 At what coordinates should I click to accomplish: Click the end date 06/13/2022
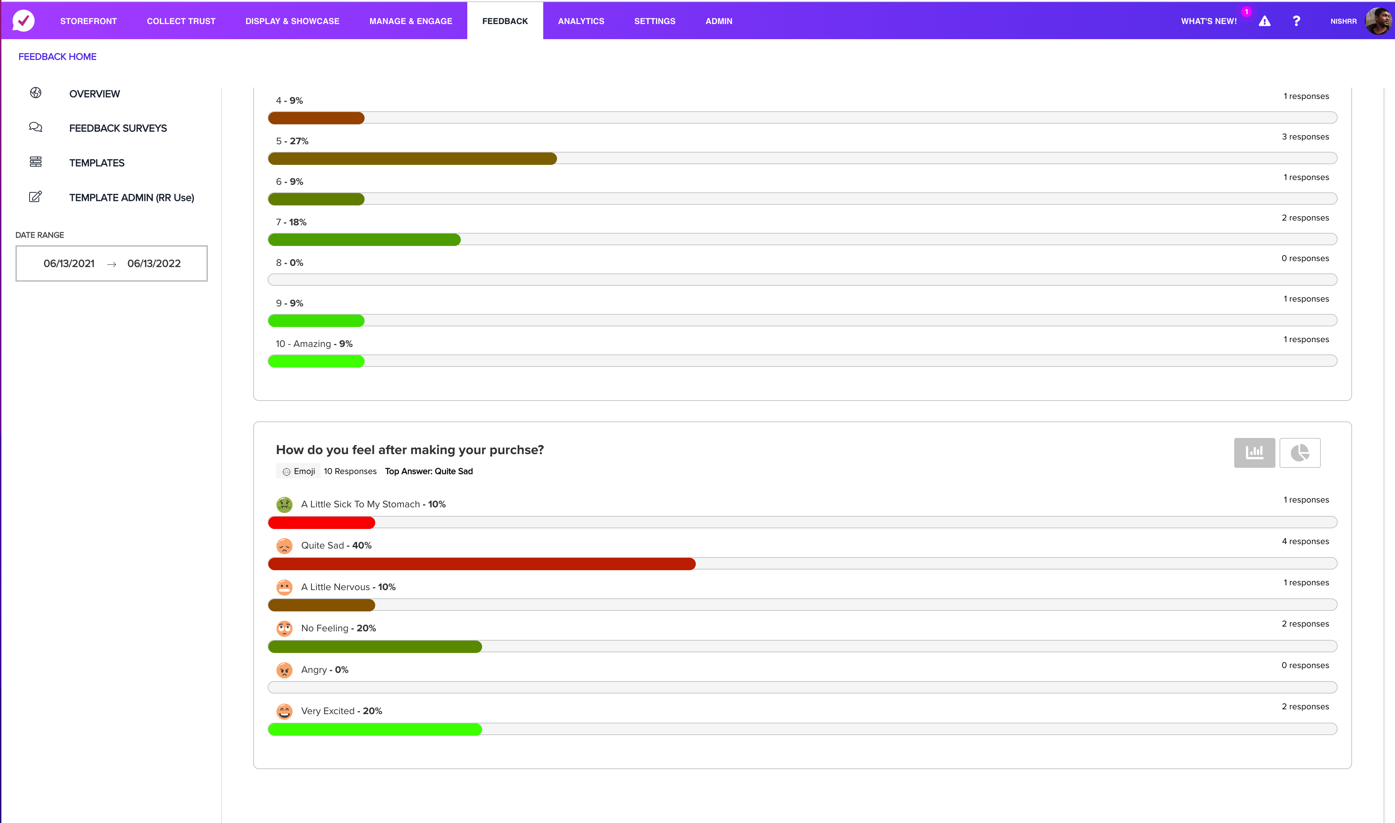tap(154, 263)
